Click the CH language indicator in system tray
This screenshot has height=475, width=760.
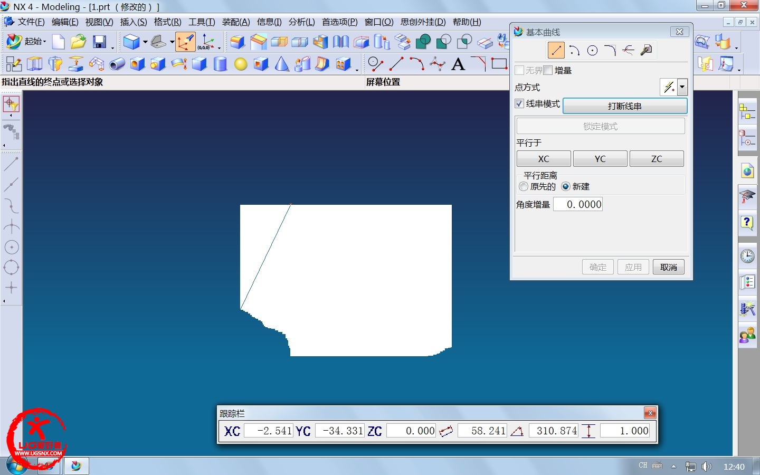point(643,465)
